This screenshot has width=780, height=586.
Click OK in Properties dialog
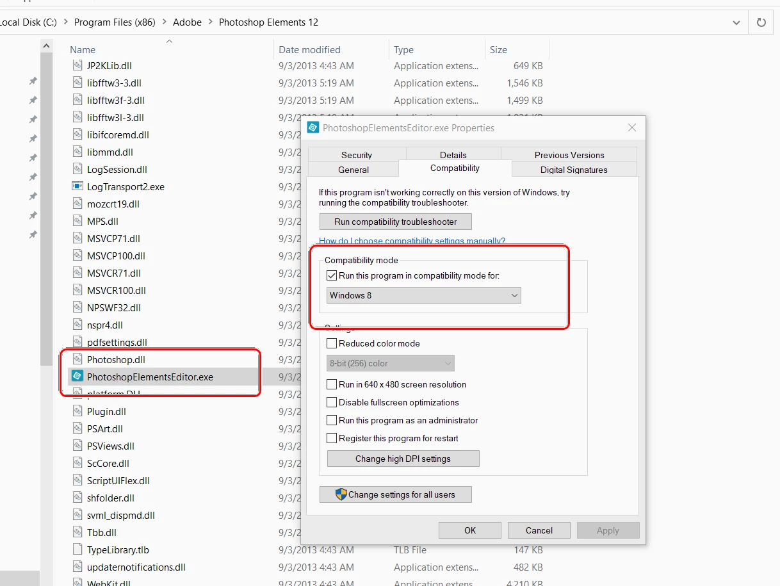(470, 530)
